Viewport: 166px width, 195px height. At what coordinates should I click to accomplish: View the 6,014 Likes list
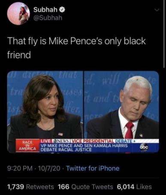point(134,187)
